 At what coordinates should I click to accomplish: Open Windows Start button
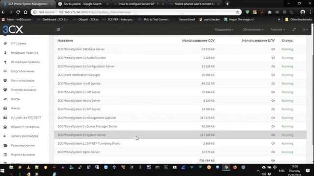tap(2, 171)
